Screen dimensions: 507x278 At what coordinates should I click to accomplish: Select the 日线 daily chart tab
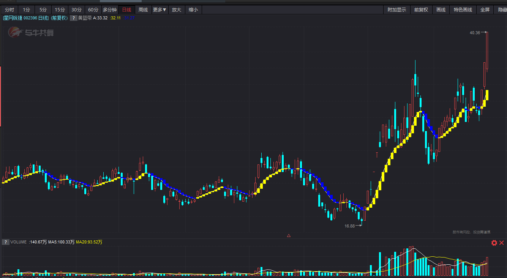(126, 10)
